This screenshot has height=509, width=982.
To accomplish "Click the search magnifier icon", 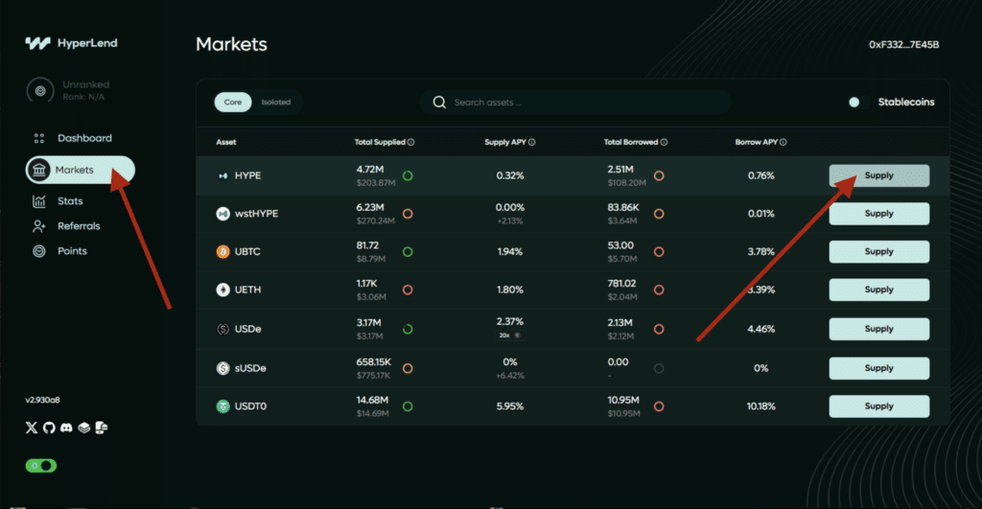I will tap(439, 102).
